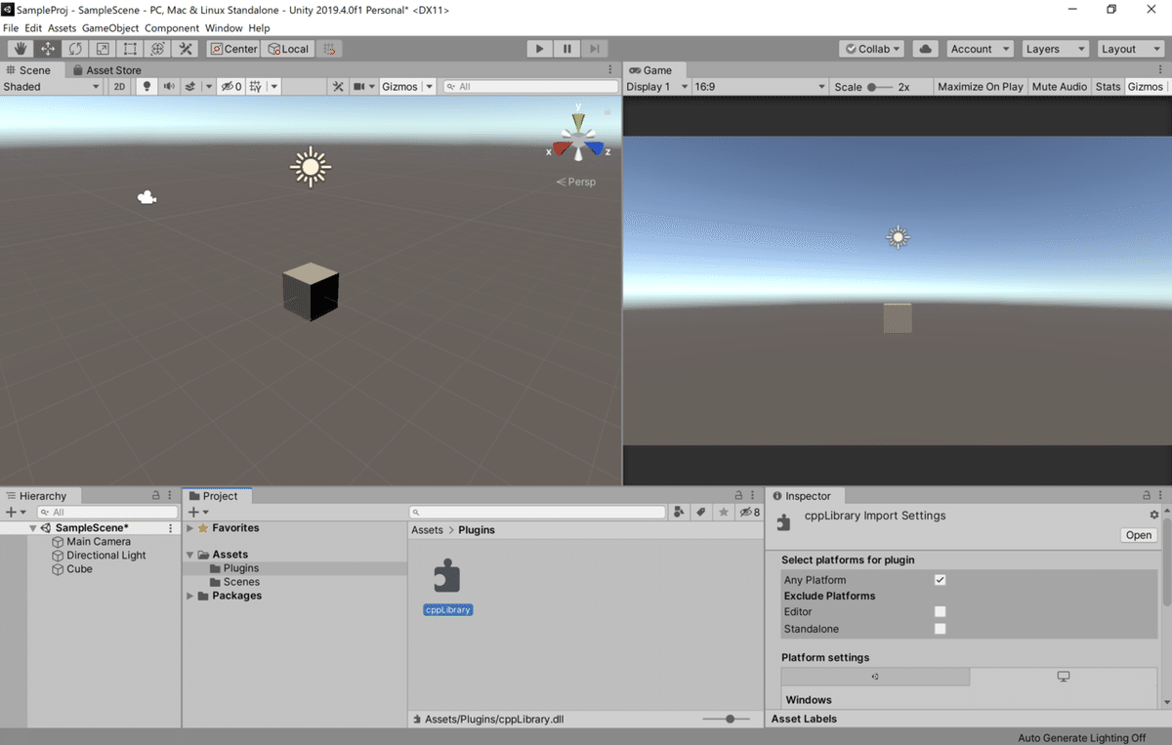Select the Move tool in the toolbar
Viewport: 1172px width, 745px height.
point(47,48)
